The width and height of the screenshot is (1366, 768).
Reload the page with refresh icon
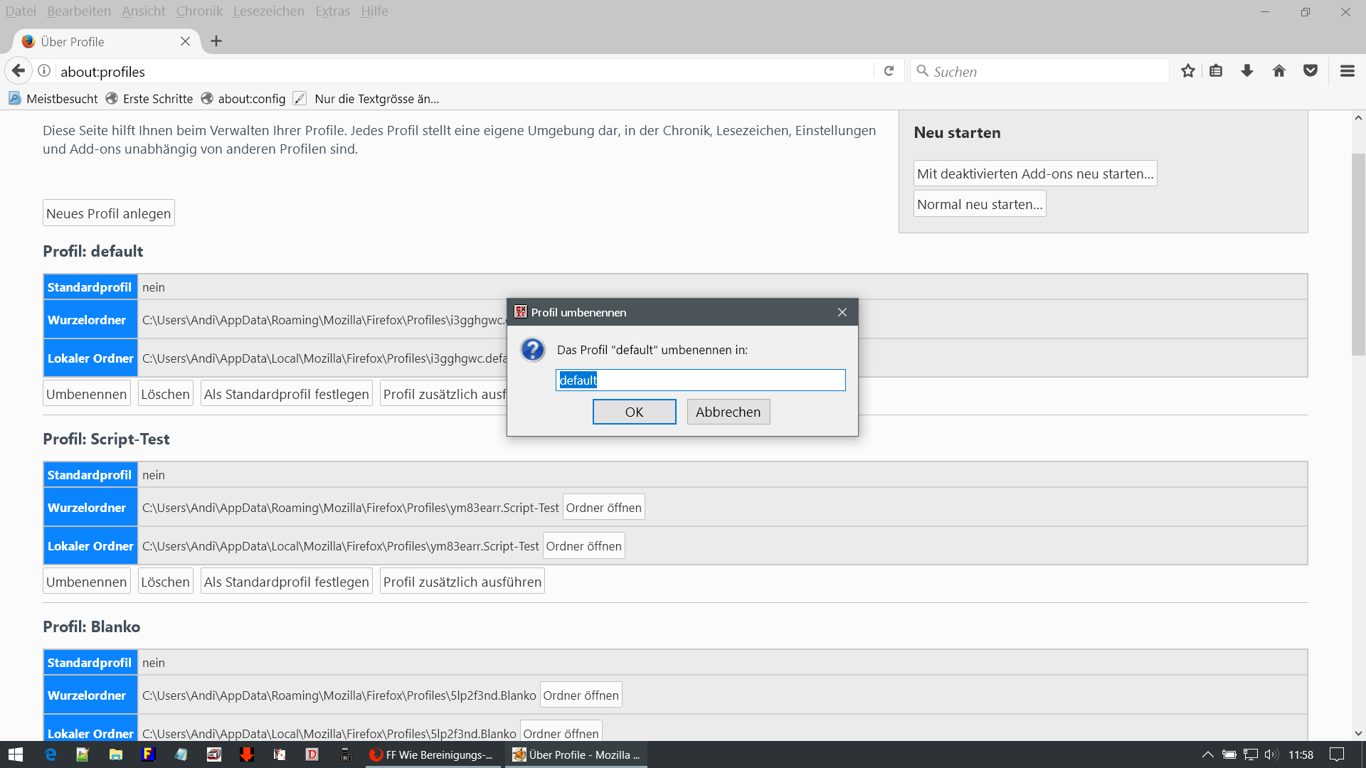889,71
